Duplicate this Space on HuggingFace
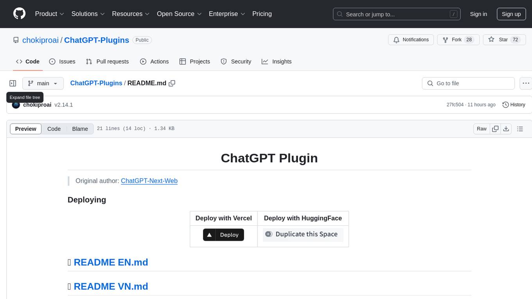 pyautogui.click(x=303, y=234)
